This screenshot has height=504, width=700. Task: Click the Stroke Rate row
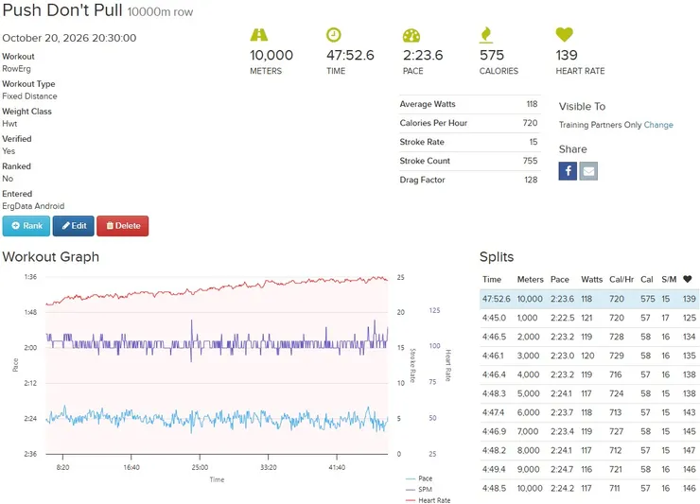[469, 142]
